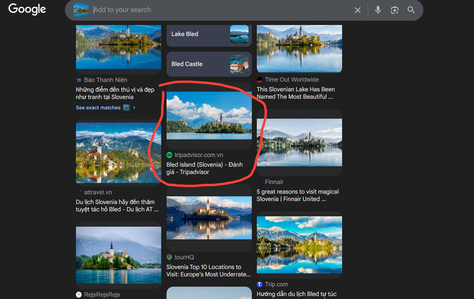Open the Time Out Worldwide result image
The height and width of the screenshot is (299, 474).
click(299, 49)
